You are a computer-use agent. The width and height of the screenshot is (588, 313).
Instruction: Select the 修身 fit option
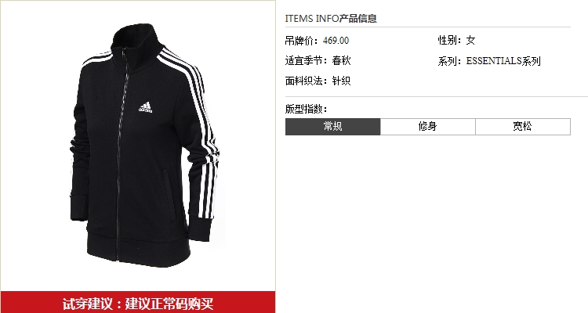pyautogui.click(x=428, y=127)
